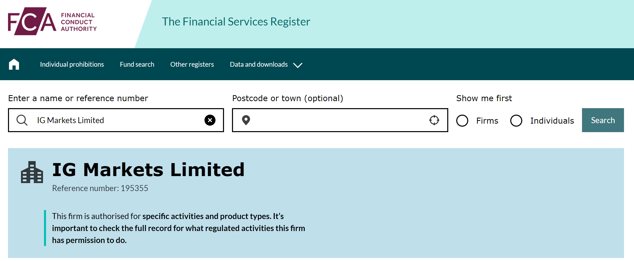Expand the Data and downloads chevron
634x261 pixels.
pos(298,65)
